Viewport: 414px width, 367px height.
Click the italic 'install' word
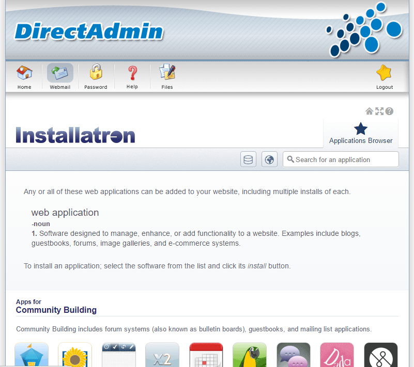tap(257, 266)
